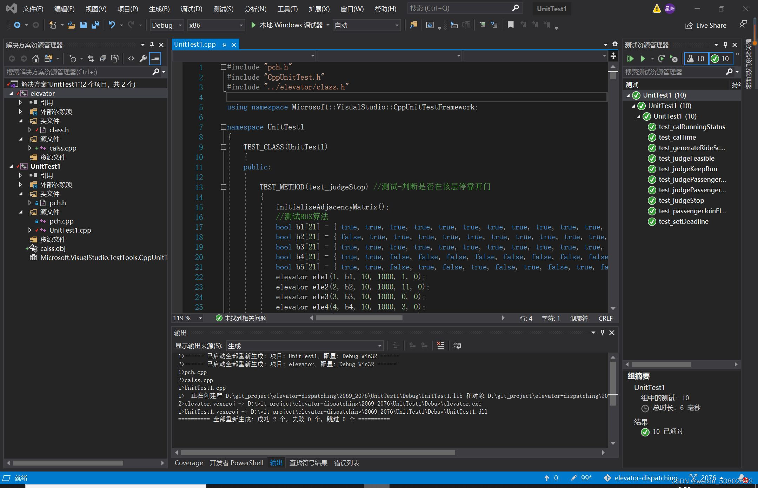Click the editor settings gear icon
This screenshot has width=758, height=488.
coord(615,44)
